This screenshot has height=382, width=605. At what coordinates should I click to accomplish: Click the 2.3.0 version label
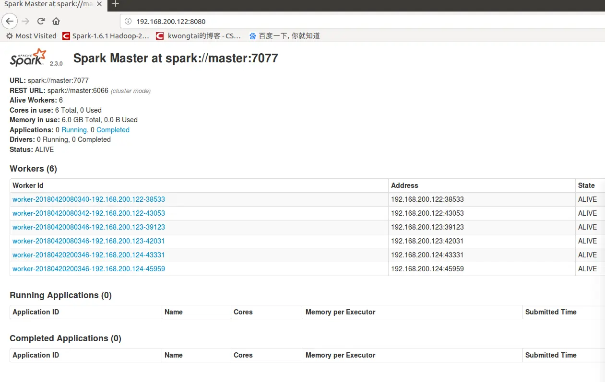56,63
